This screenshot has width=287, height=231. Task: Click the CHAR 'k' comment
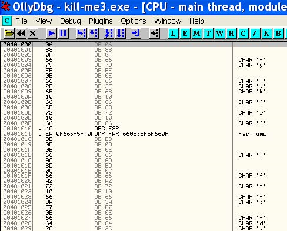point(252,92)
